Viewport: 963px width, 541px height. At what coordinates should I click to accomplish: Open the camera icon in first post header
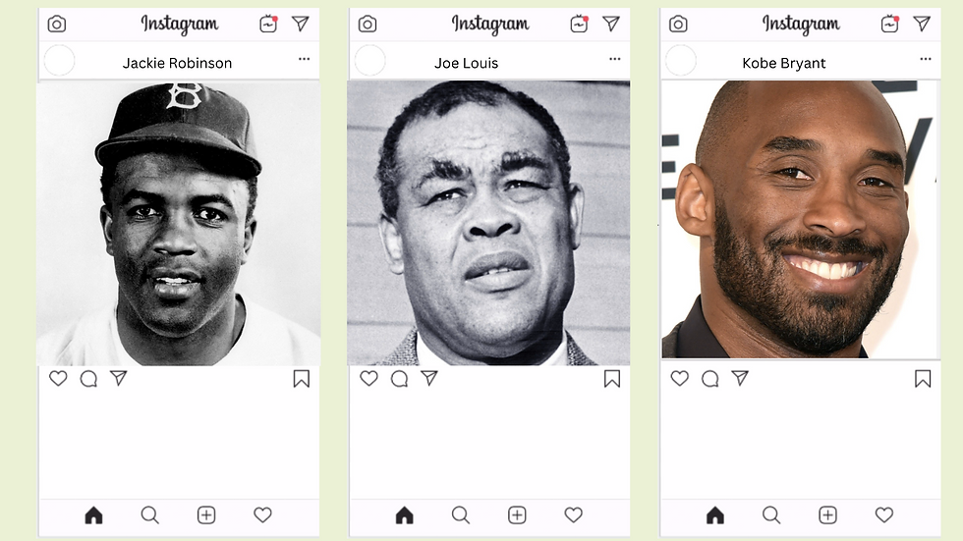tap(57, 24)
